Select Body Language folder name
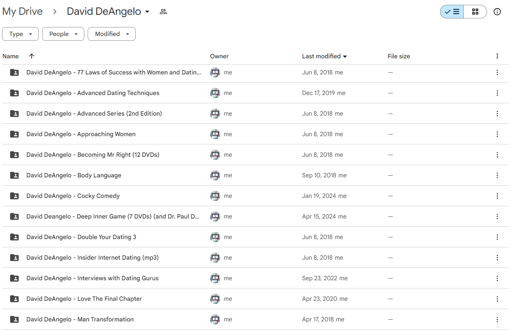 pos(74,175)
